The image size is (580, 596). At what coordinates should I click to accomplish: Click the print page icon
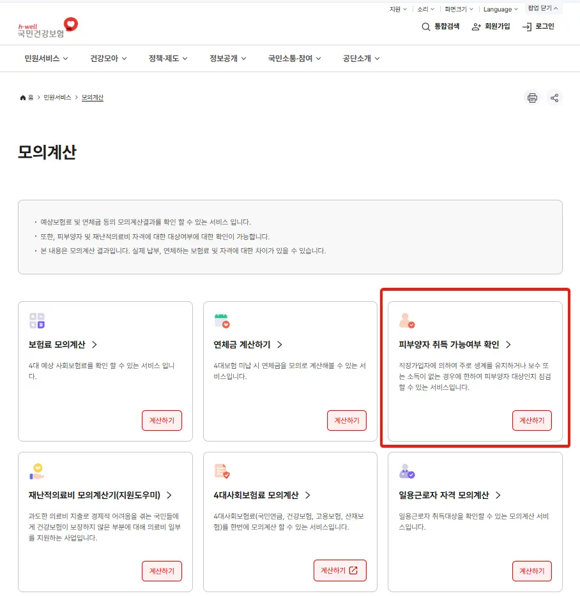(532, 98)
